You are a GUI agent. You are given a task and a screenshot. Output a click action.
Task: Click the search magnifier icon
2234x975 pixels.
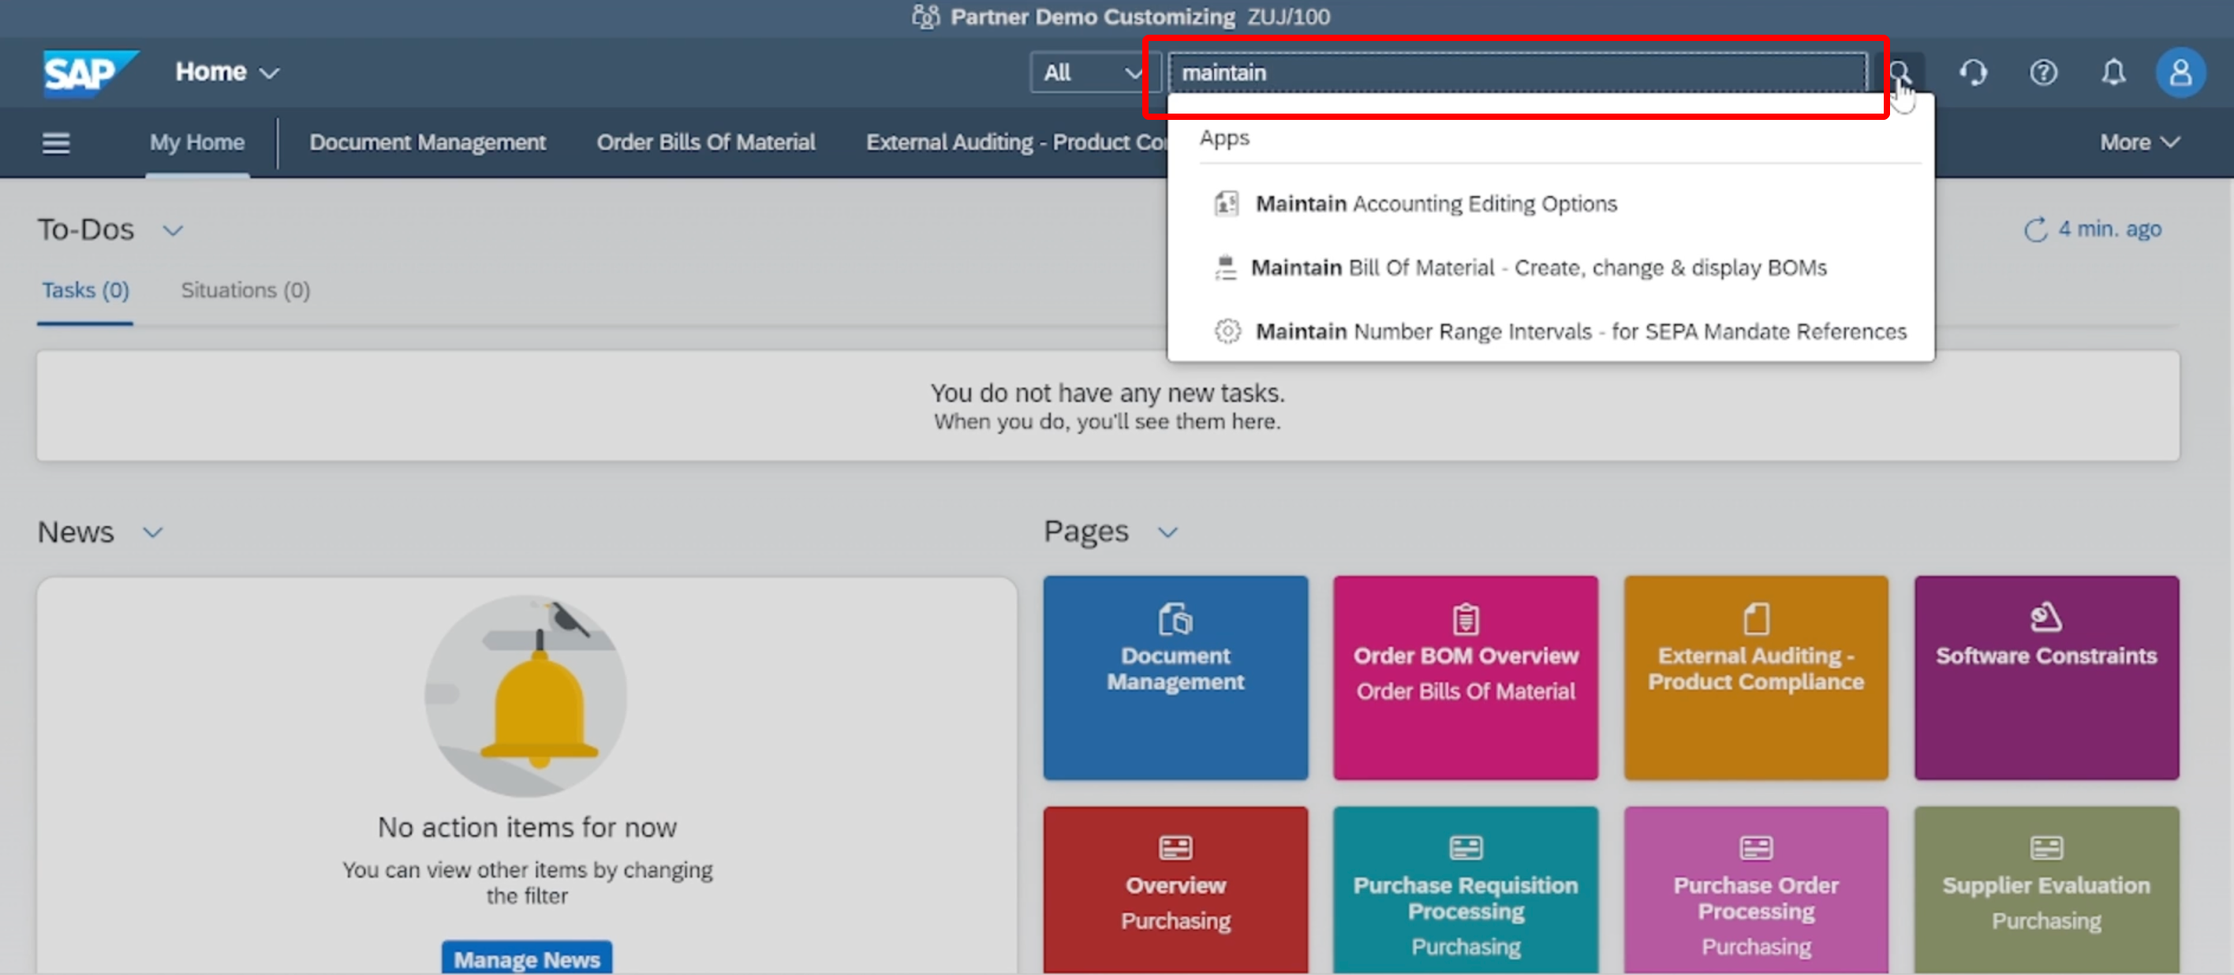pos(1900,72)
